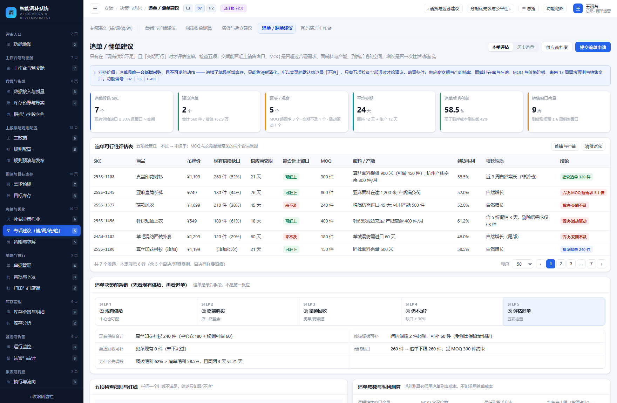Viewport: 617px width, 403px height.
Task: Select 残码清理工作台 tab
Action: coord(316,28)
